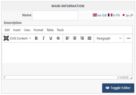Open the Edit menu

tap(7, 30)
